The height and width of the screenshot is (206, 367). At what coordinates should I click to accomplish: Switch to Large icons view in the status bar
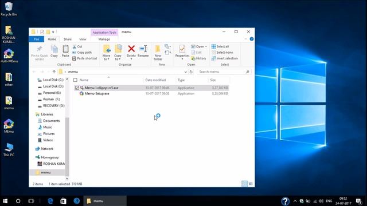point(251,184)
